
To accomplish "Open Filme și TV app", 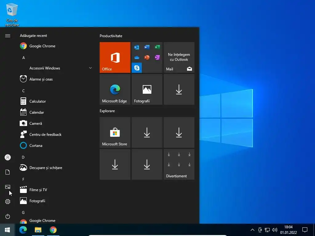I will (56, 190).
